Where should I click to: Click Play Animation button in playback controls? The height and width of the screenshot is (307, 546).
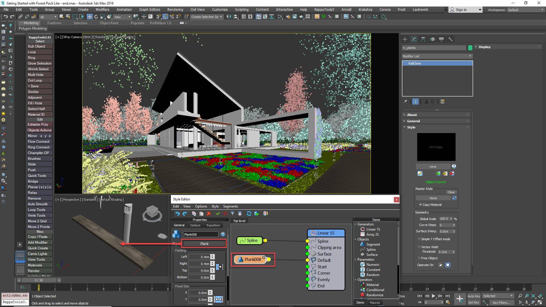pyautogui.click(x=433, y=296)
